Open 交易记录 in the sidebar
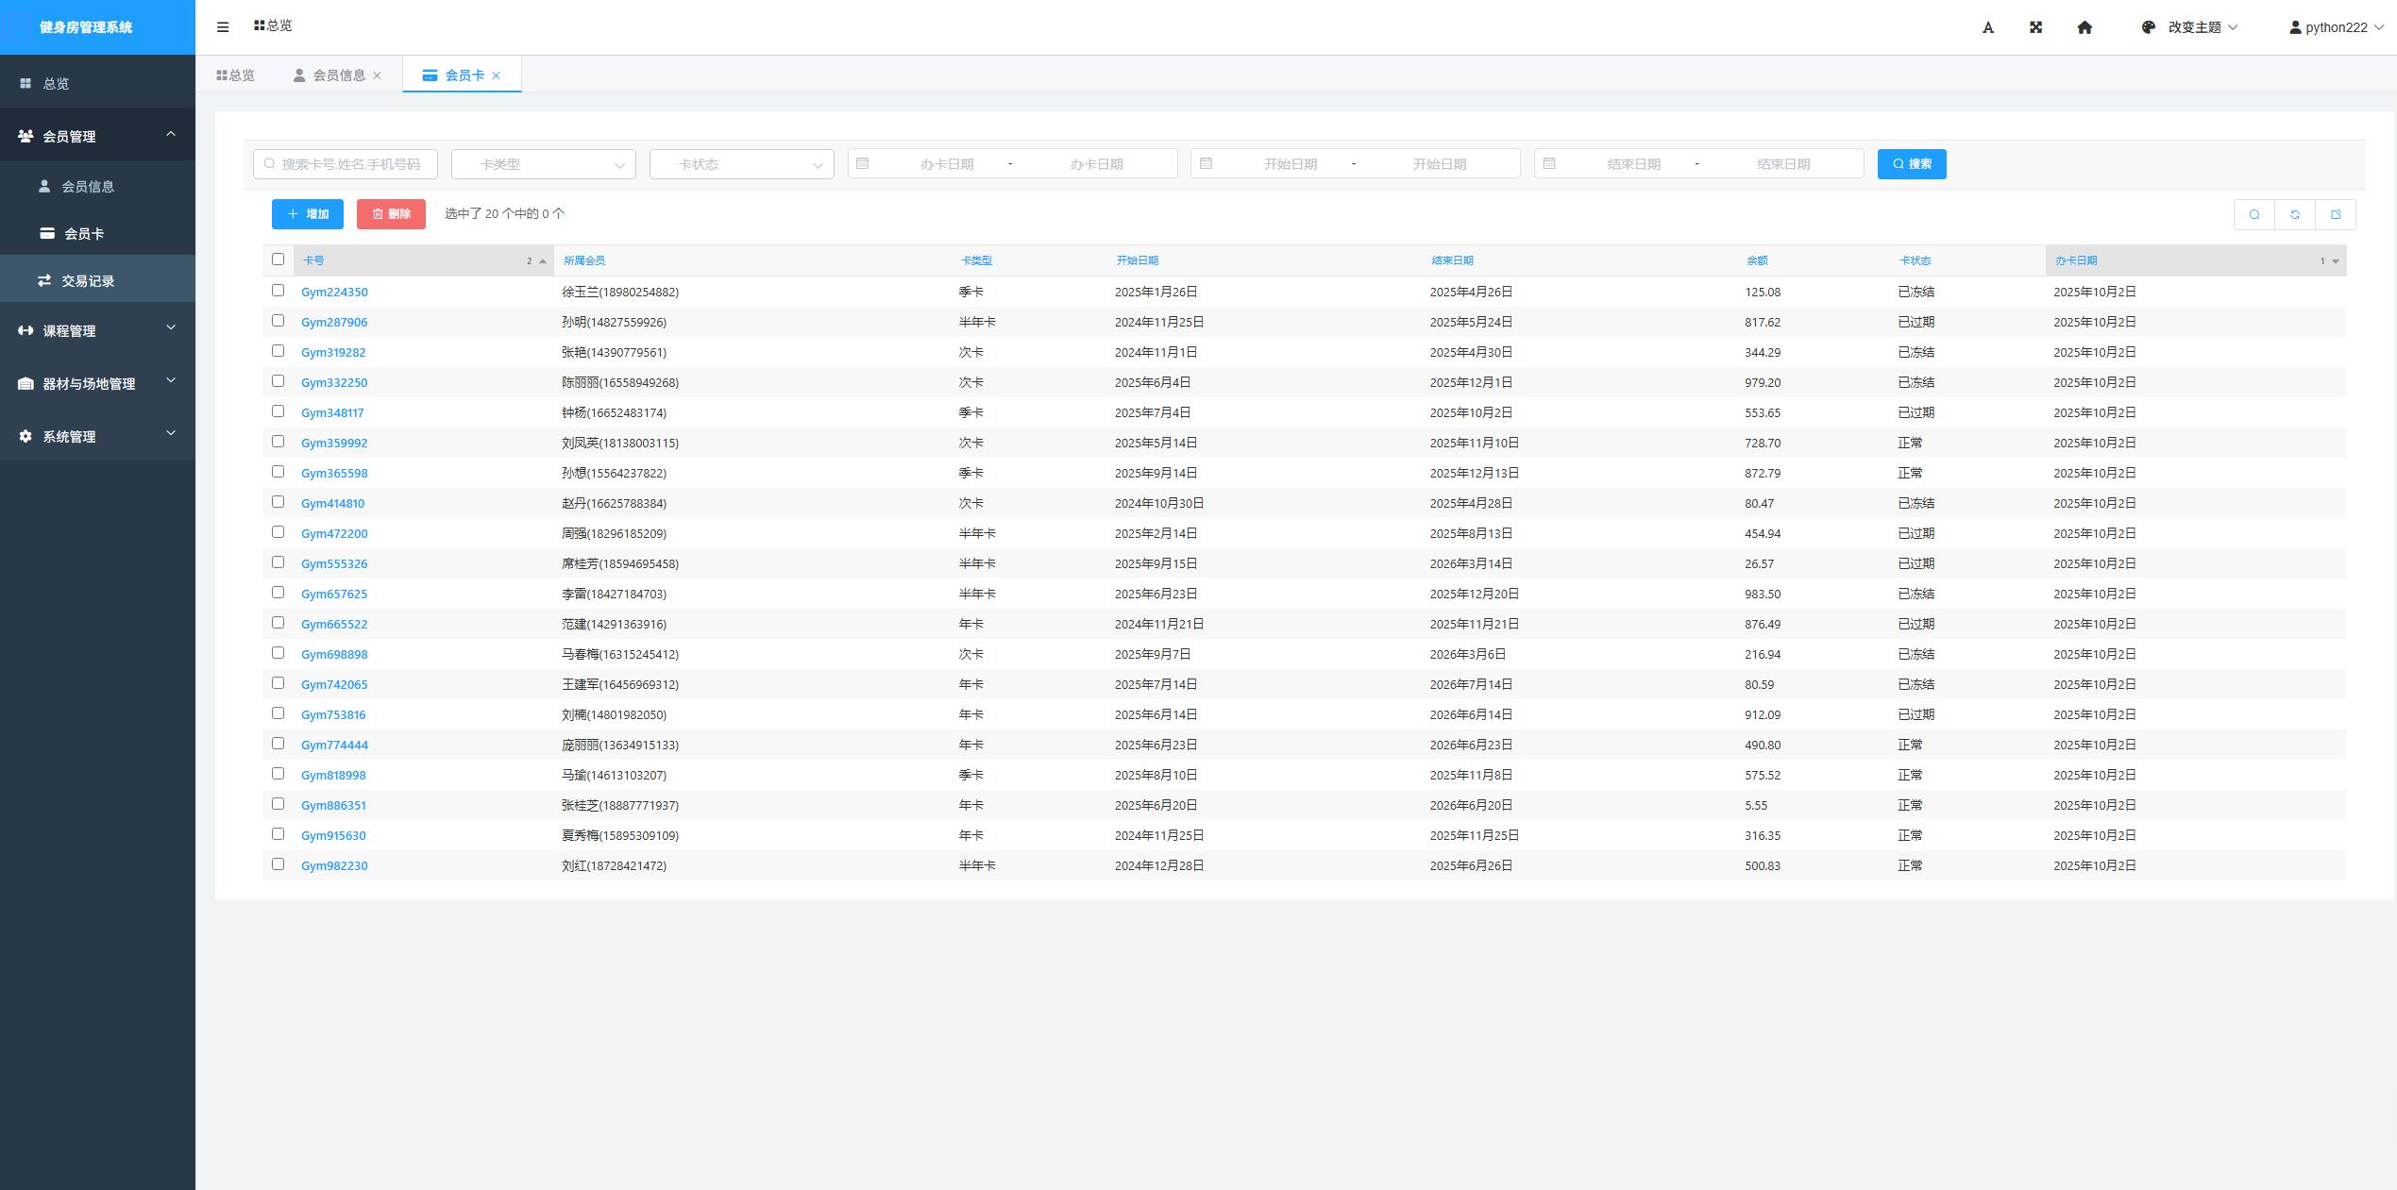Screen dimensions: 2397x1190 pyautogui.click(x=87, y=280)
